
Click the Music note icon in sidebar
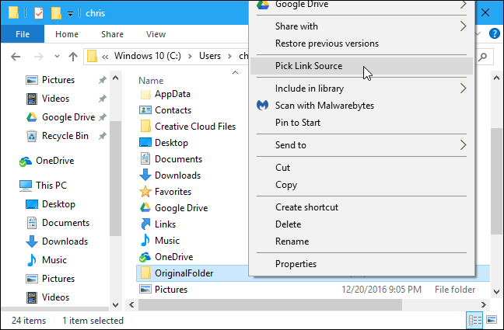tap(32, 260)
